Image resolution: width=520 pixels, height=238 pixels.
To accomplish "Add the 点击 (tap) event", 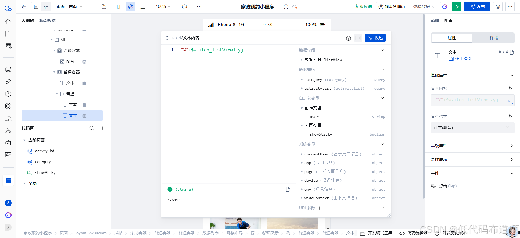I will pyautogui.click(x=444, y=186).
